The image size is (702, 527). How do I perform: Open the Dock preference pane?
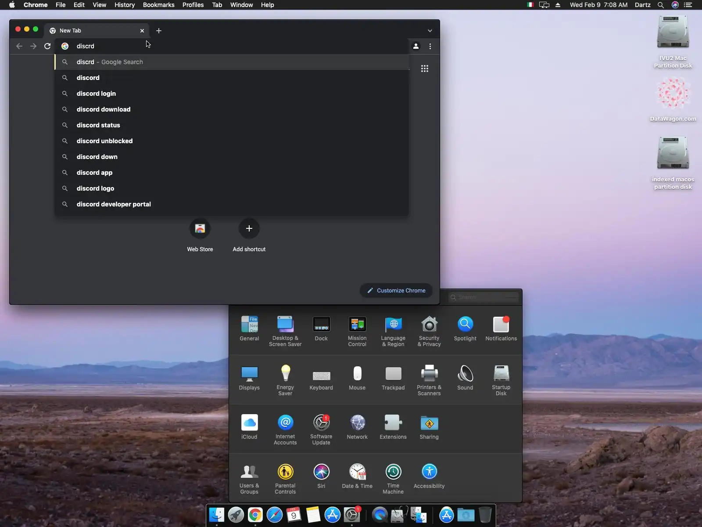click(321, 328)
